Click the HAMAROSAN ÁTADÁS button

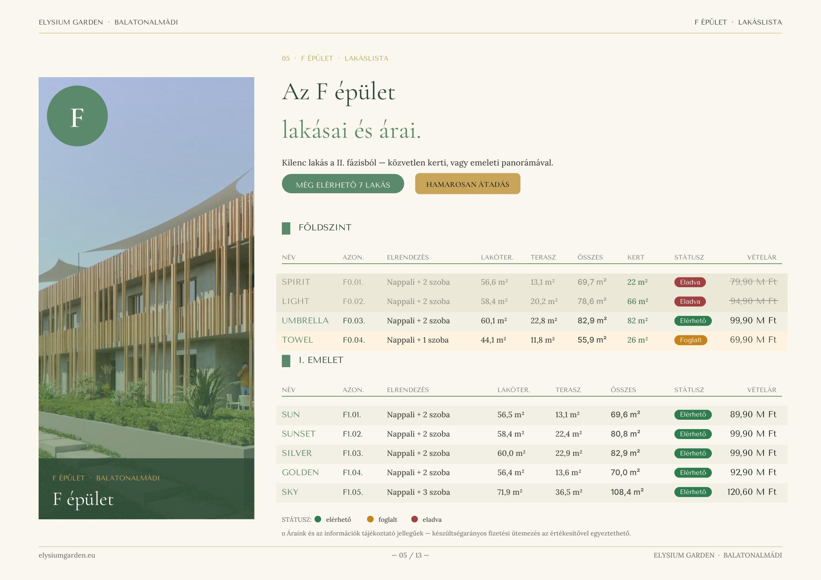[x=467, y=184]
